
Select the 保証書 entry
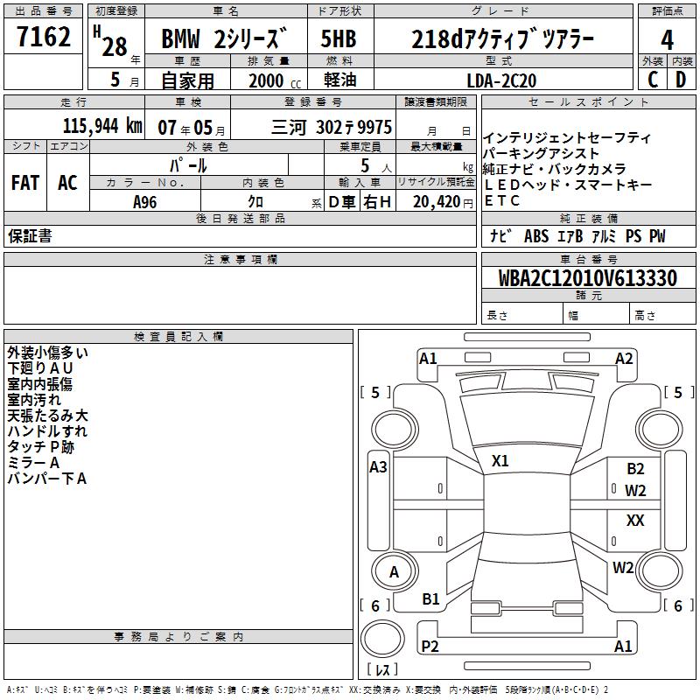click(30, 235)
